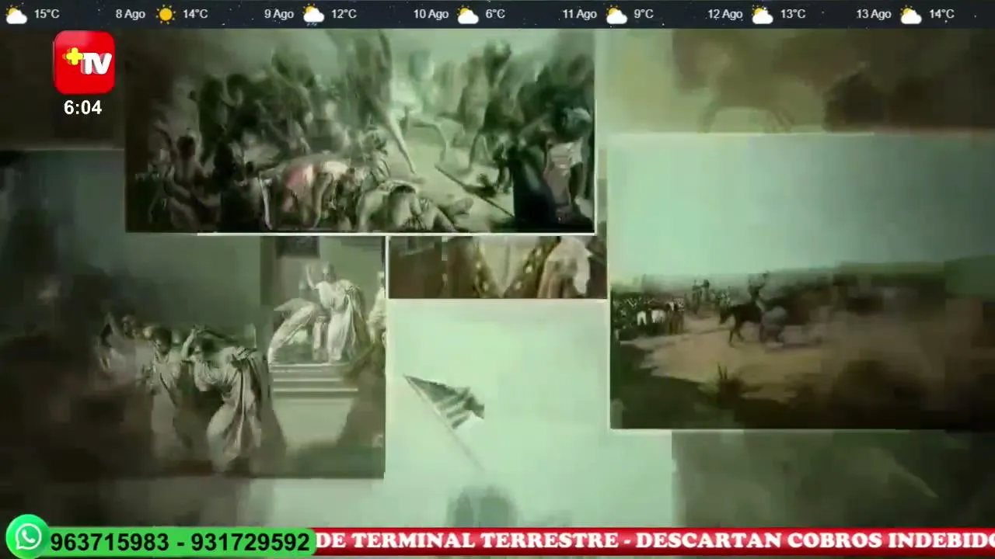
Task: Select the cloud icon beside 15°C
Action: [16, 14]
